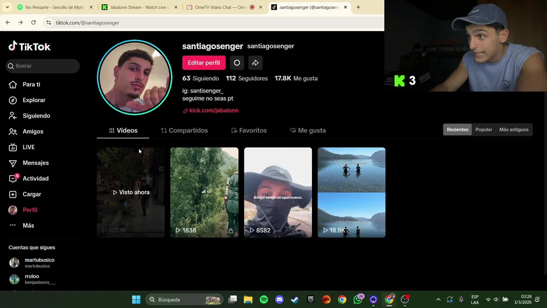Click the TikTok logo
The image size is (547, 308).
pos(29,46)
